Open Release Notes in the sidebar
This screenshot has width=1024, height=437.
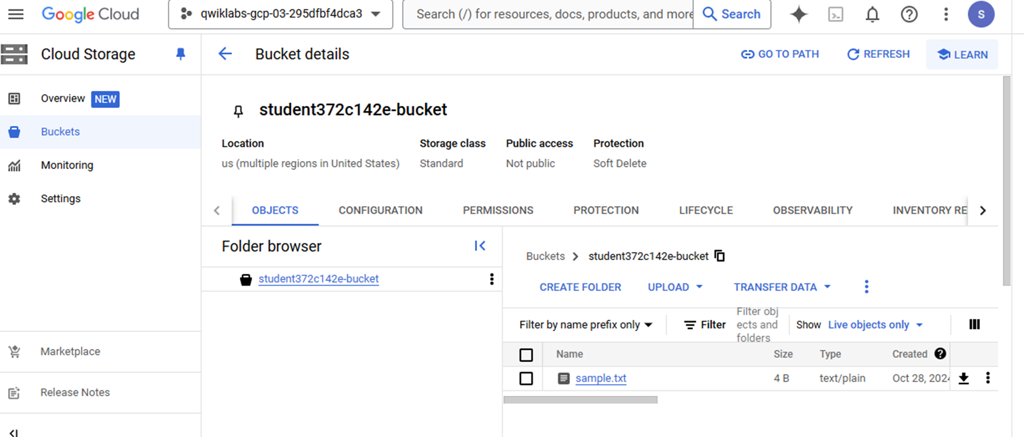coord(100,393)
